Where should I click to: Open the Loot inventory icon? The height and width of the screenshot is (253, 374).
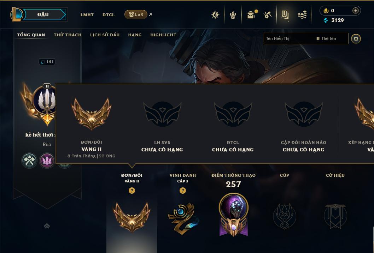(x=251, y=15)
